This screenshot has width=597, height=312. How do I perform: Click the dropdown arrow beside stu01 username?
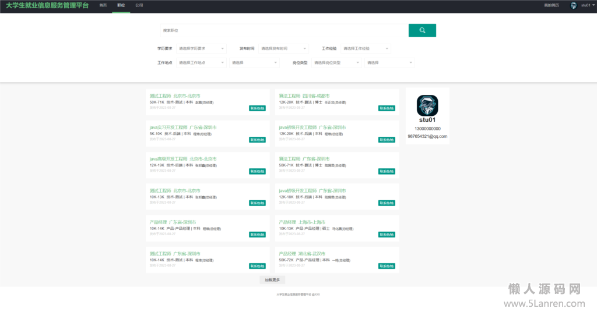point(594,5)
